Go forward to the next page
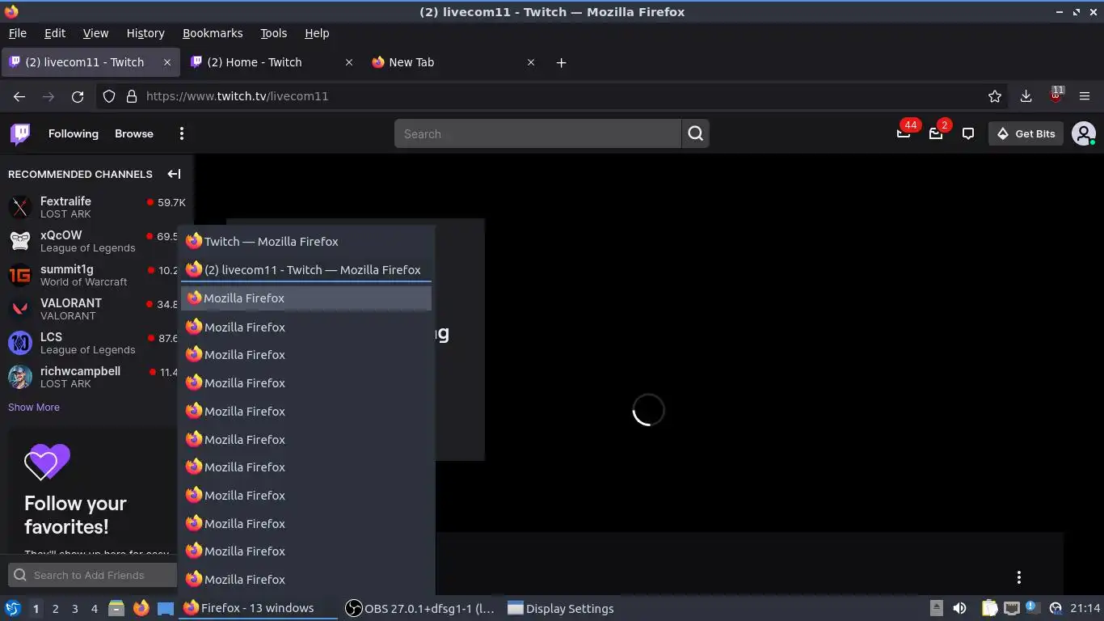 tap(48, 96)
